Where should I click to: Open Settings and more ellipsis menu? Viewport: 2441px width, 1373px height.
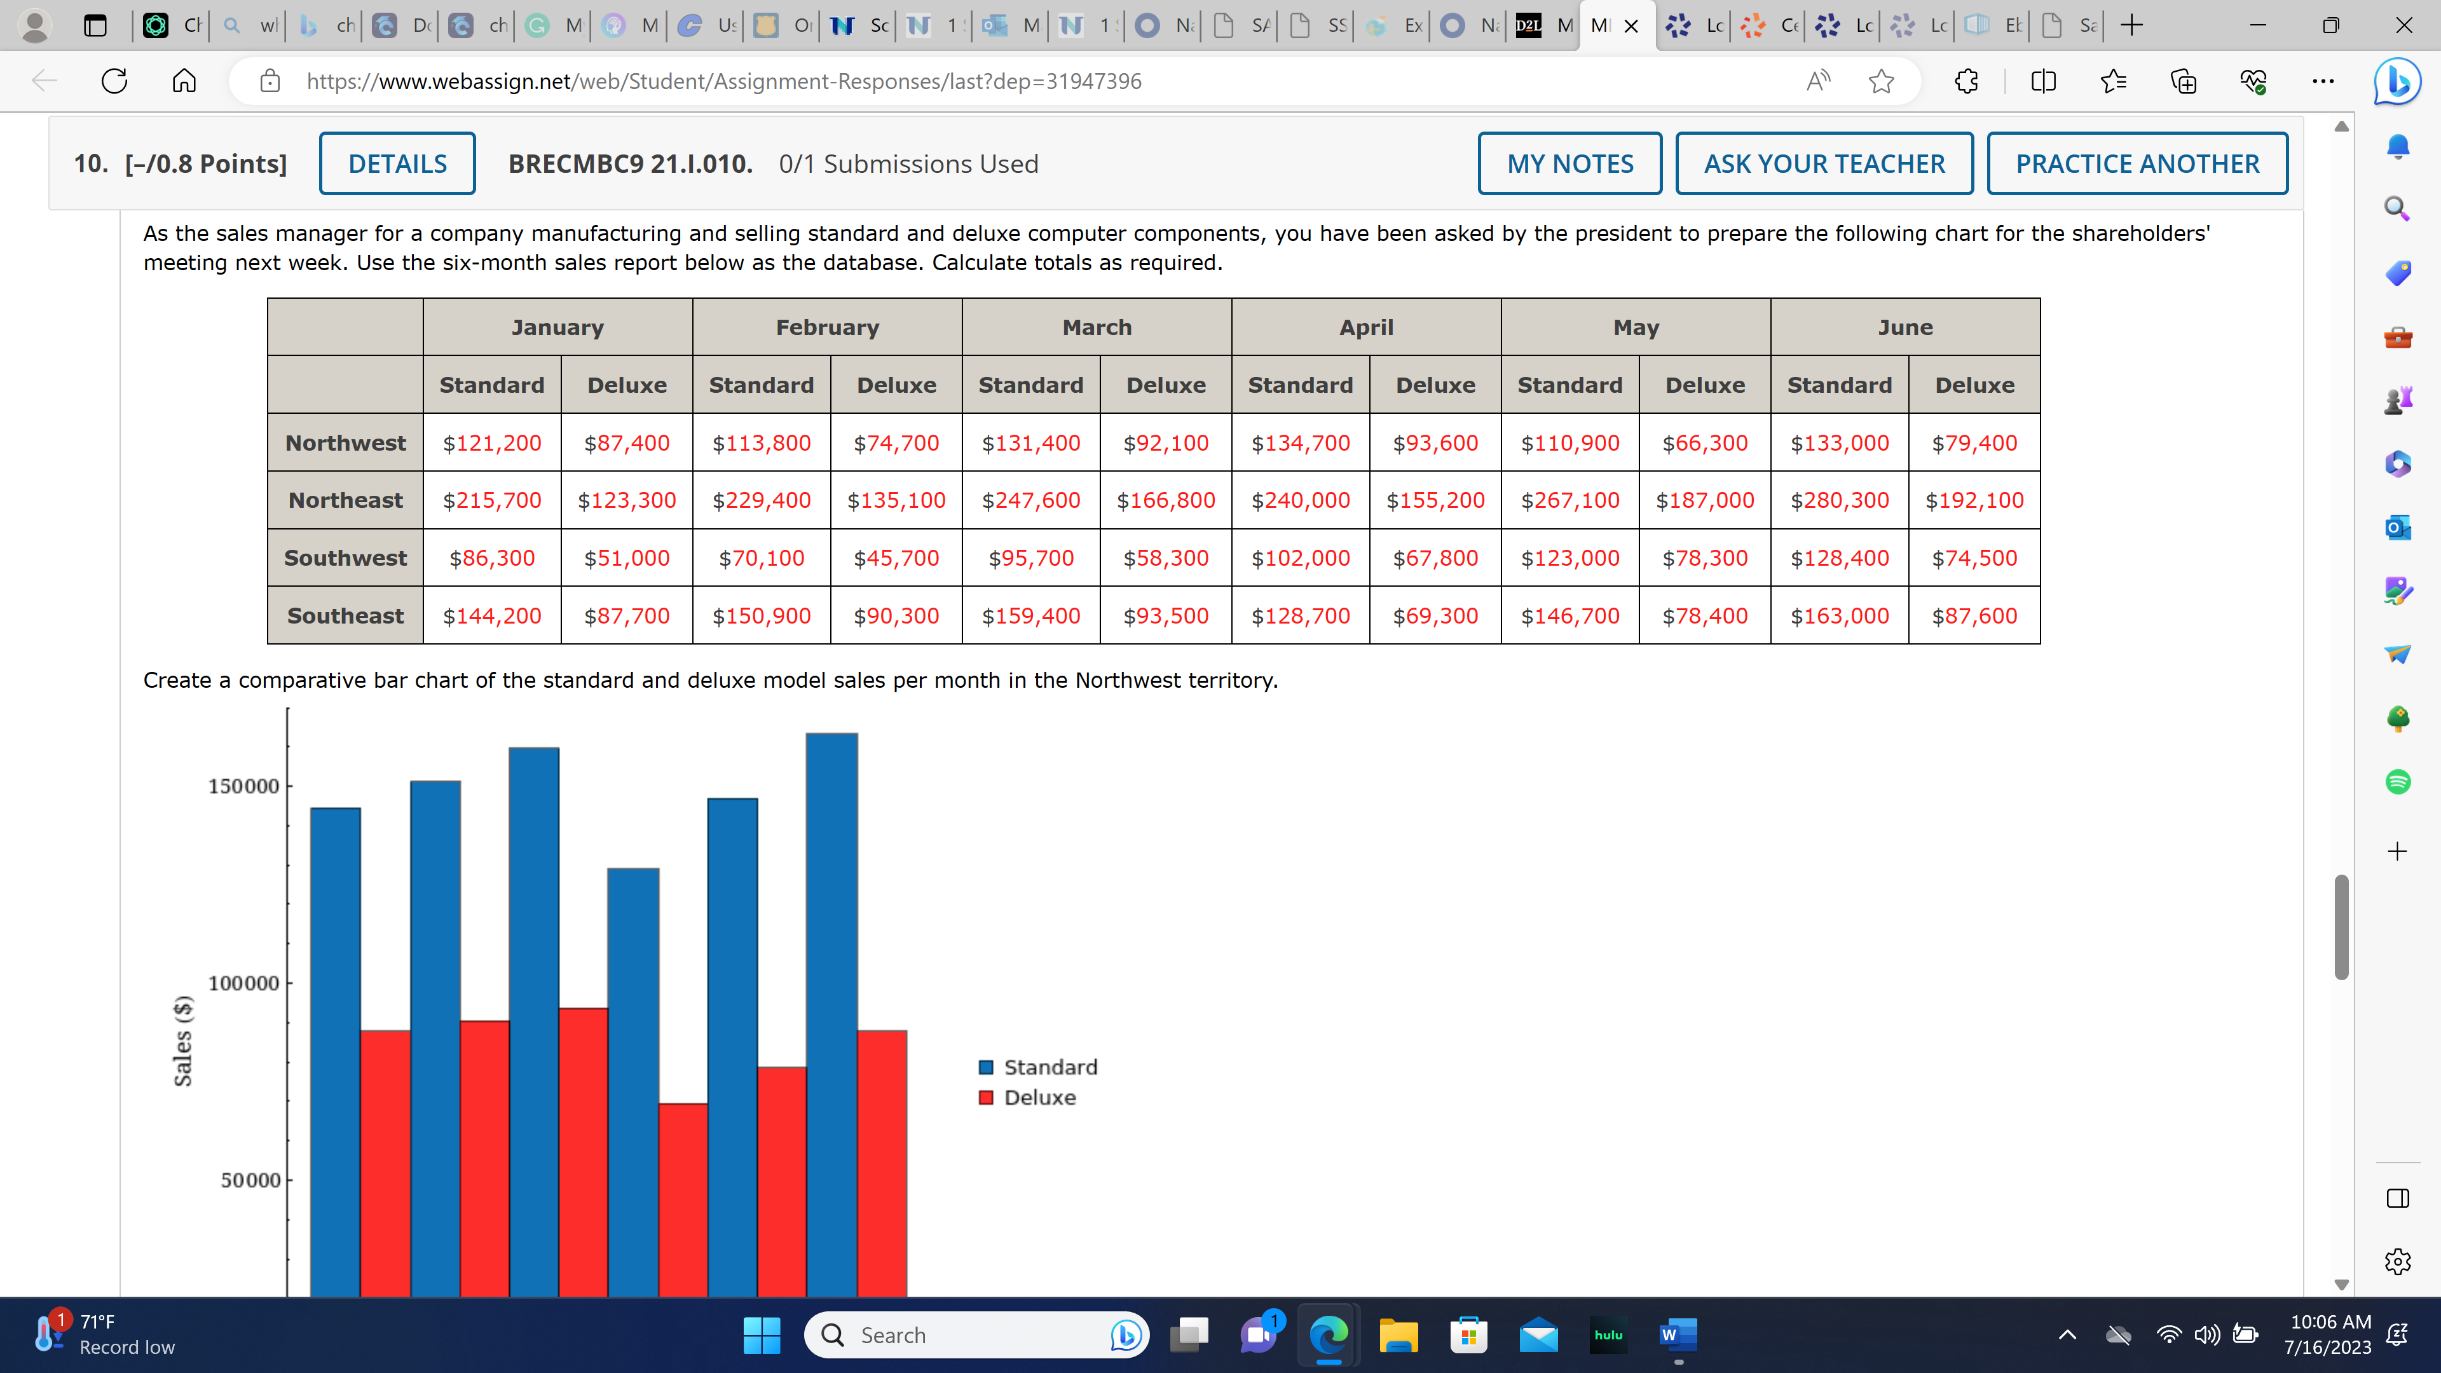2323,81
